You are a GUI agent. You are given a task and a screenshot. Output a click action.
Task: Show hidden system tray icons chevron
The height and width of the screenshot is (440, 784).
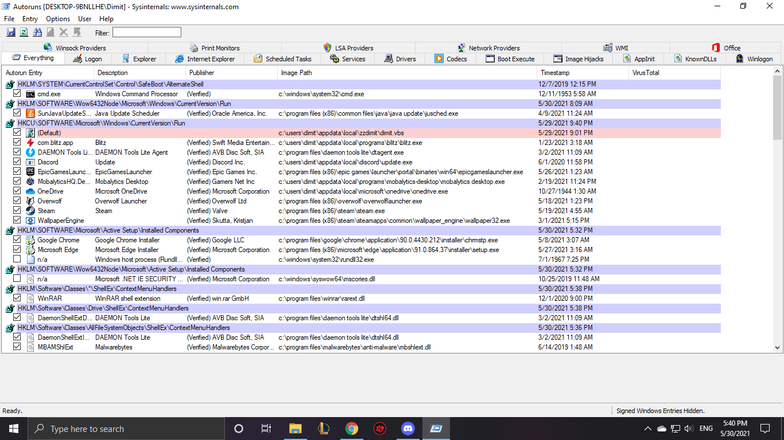coord(648,429)
